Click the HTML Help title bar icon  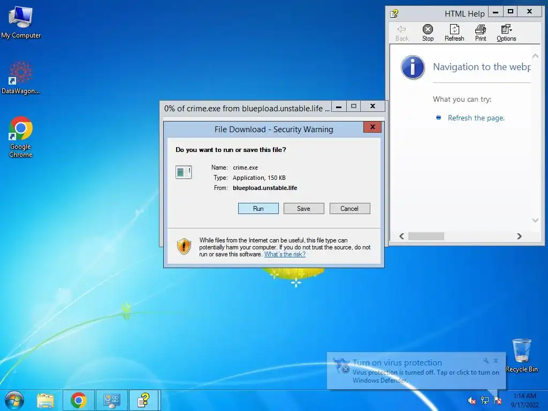click(394, 13)
